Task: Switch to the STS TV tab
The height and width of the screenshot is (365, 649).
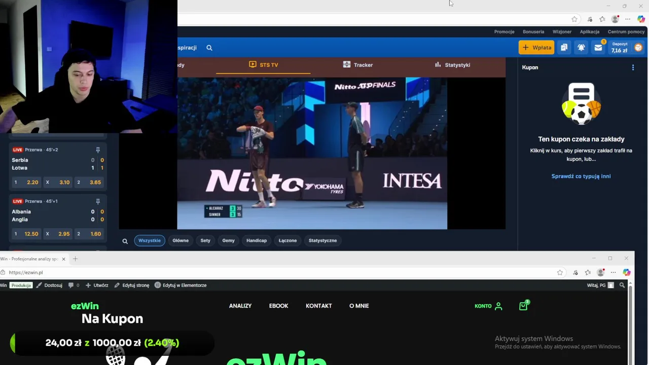Action: (x=263, y=65)
